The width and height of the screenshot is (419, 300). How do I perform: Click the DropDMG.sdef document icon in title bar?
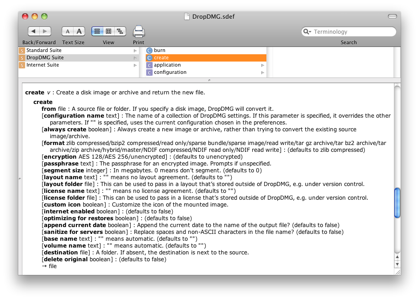click(187, 16)
